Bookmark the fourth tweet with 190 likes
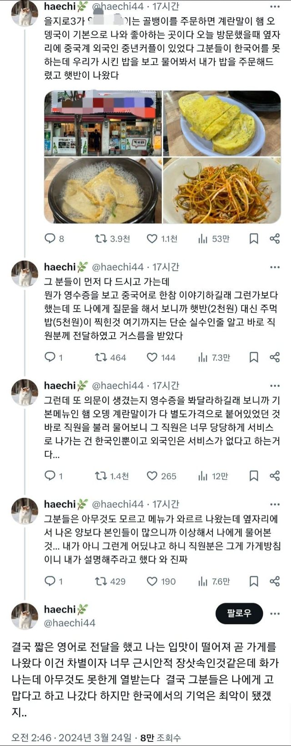The image size is (291, 746). click(254, 581)
